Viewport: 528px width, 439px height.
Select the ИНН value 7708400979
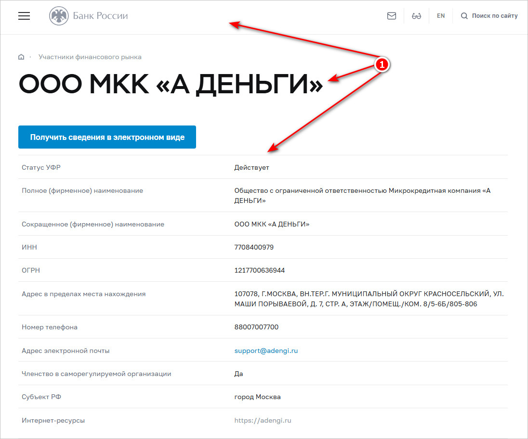click(x=254, y=247)
